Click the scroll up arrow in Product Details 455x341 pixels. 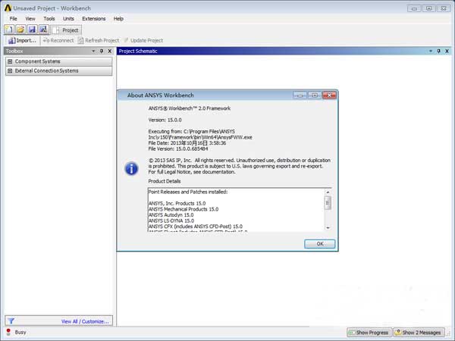(328, 192)
